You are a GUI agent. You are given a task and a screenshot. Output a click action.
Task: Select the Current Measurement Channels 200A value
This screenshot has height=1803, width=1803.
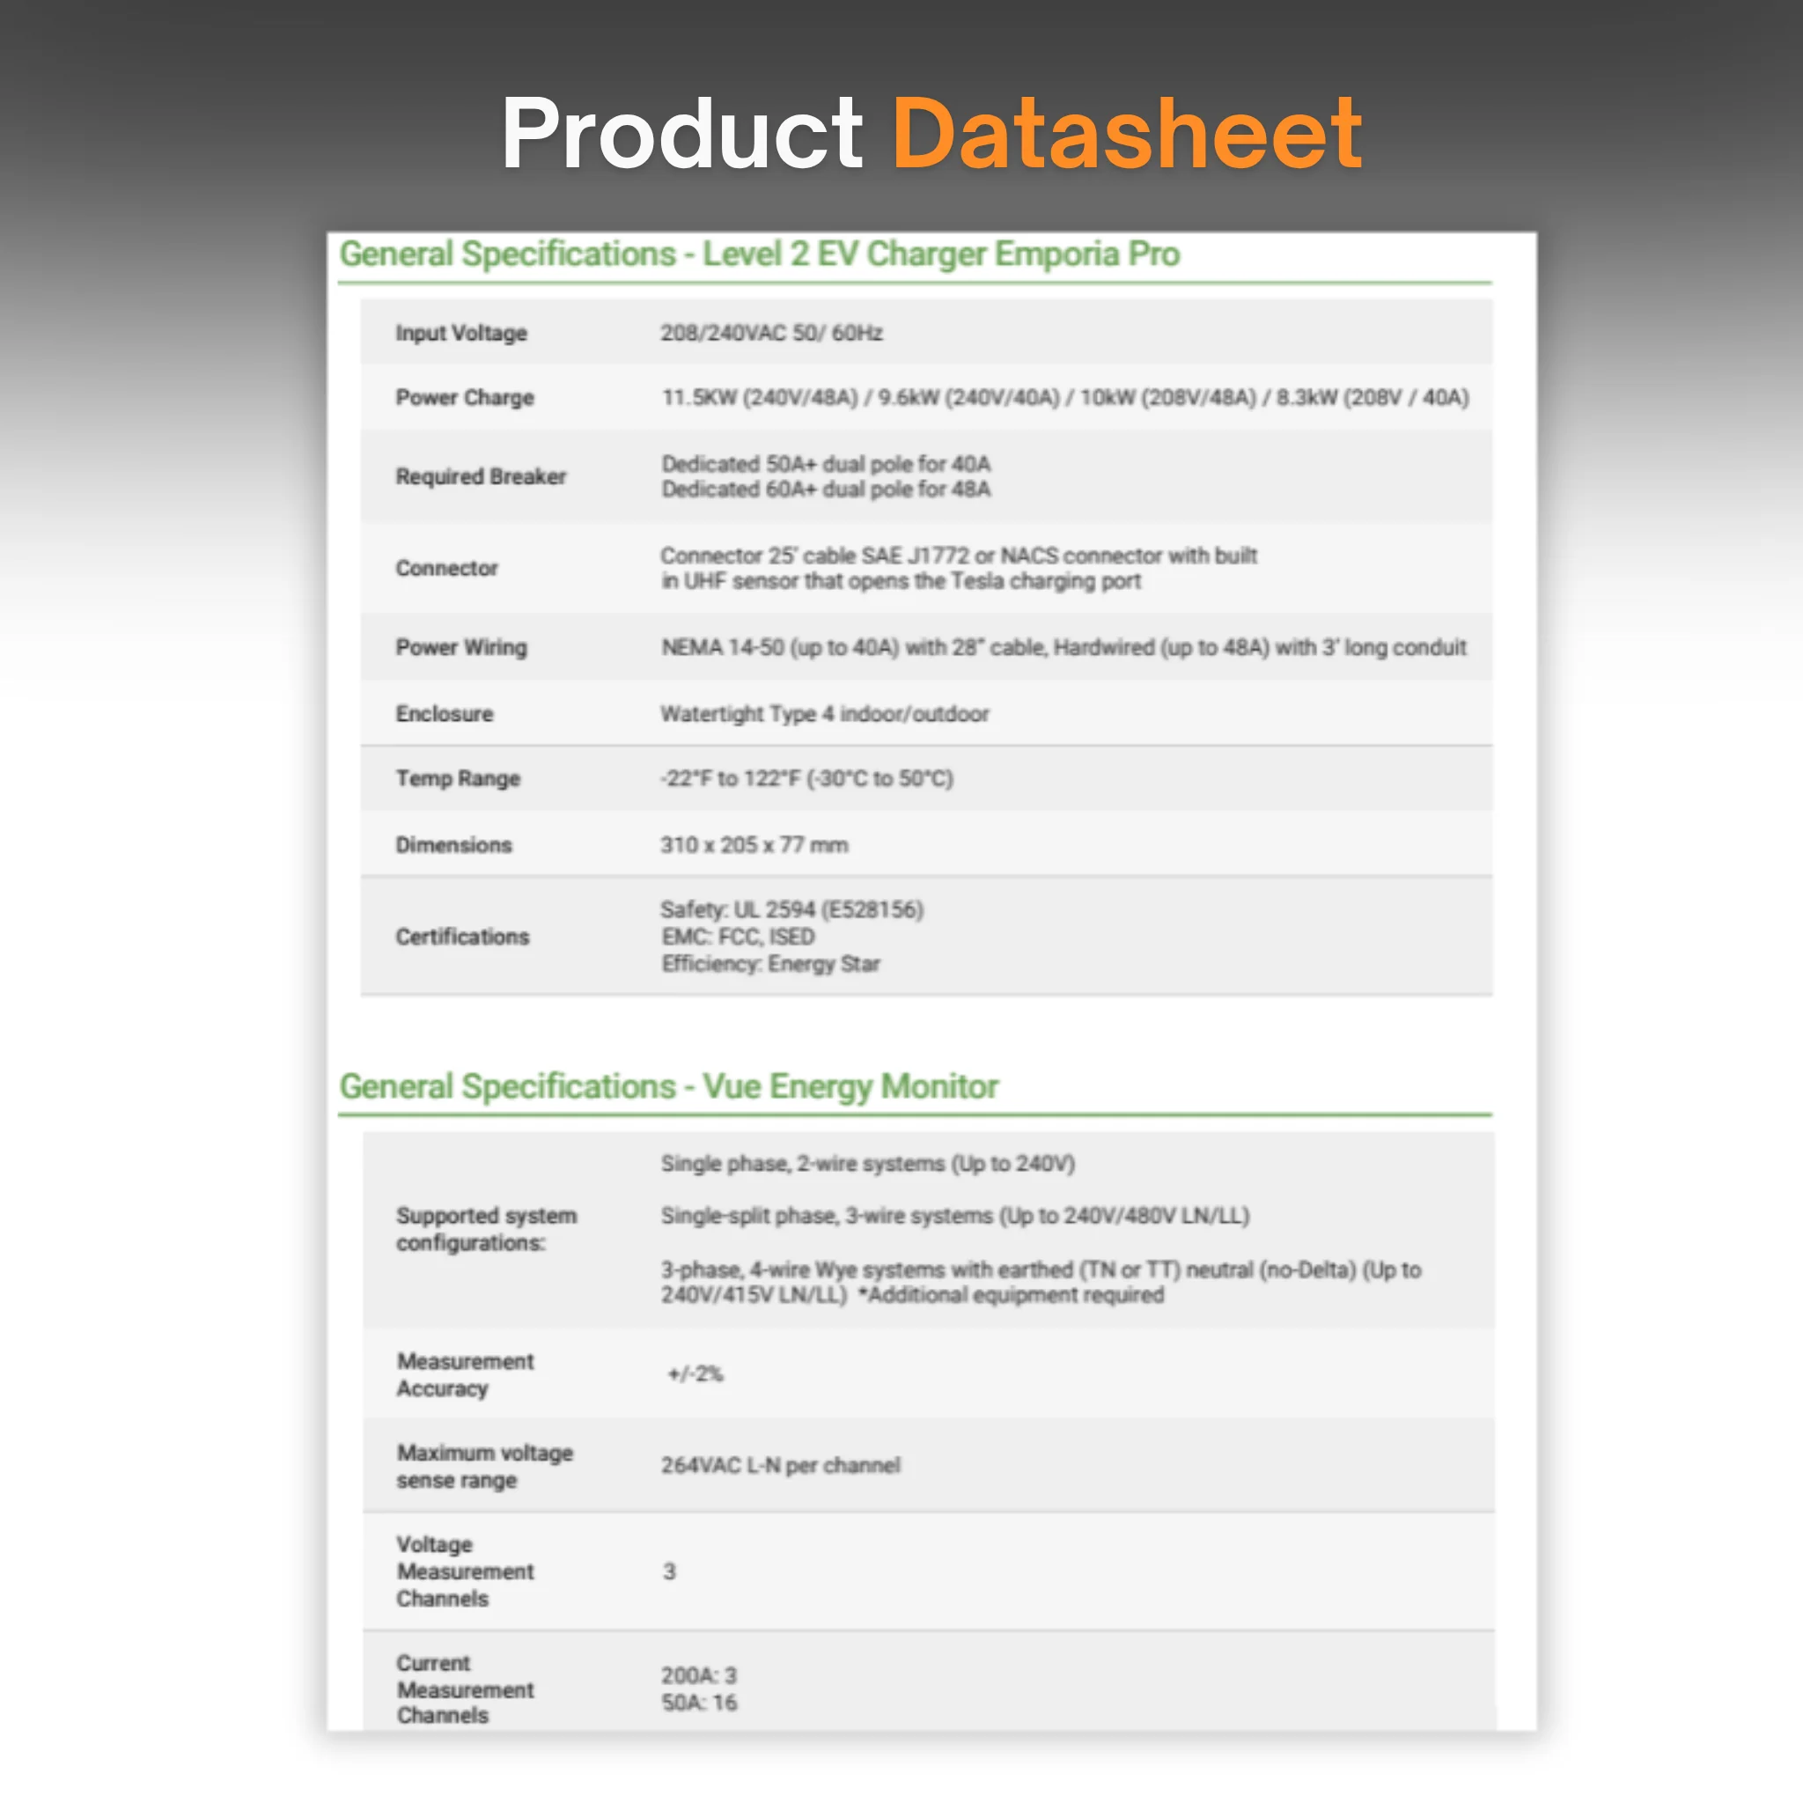coord(699,1675)
